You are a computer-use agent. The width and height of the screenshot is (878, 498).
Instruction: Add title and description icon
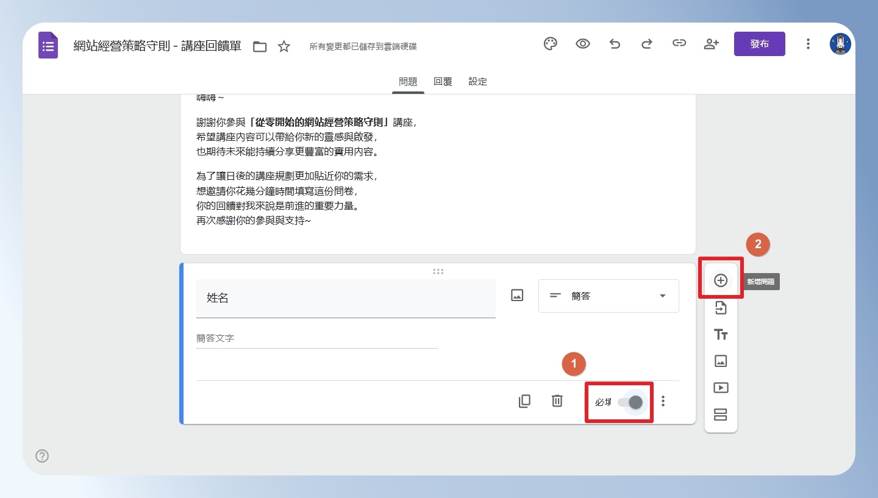[721, 335]
